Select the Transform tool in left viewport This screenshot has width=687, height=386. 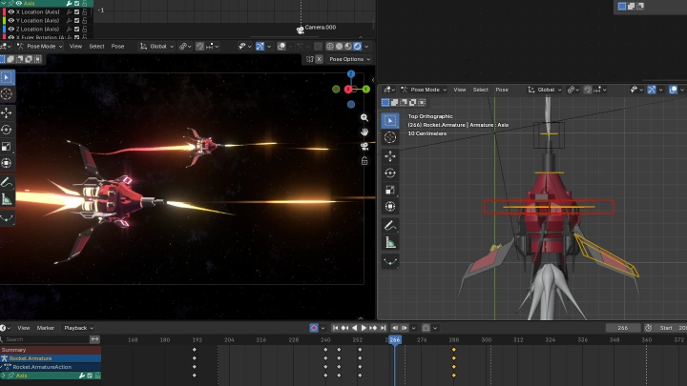click(7, 163)
